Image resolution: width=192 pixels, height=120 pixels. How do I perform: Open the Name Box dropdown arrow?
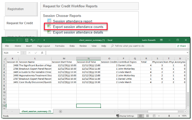tap(18, 53)
